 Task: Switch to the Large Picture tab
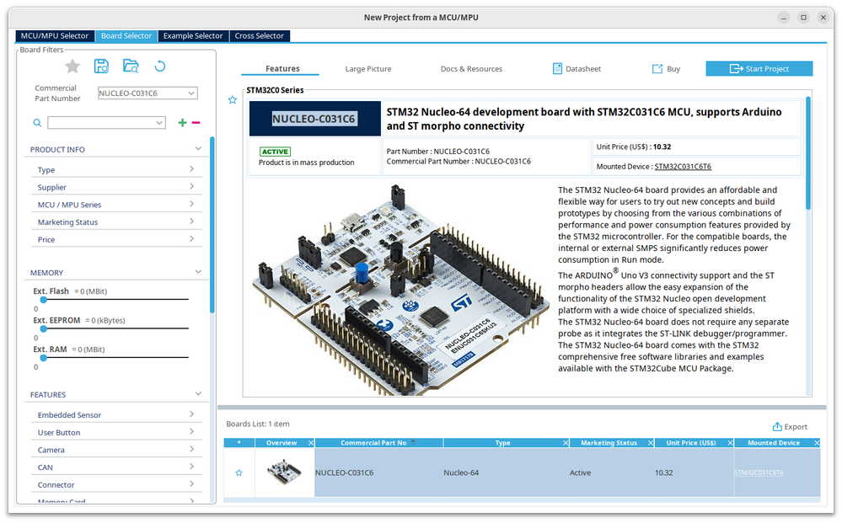pos(367,69)
